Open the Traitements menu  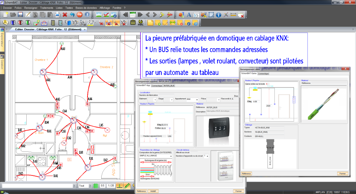pos(47,8)
